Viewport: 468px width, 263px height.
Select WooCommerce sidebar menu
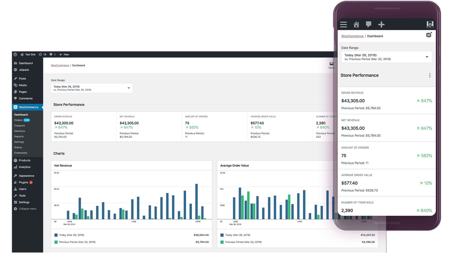[x=27, y=107]
